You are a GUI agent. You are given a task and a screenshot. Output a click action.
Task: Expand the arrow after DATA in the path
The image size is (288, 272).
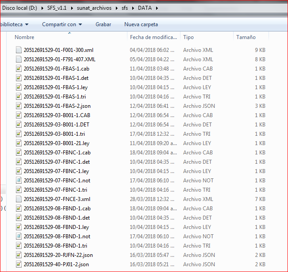[x=157, y=8]
